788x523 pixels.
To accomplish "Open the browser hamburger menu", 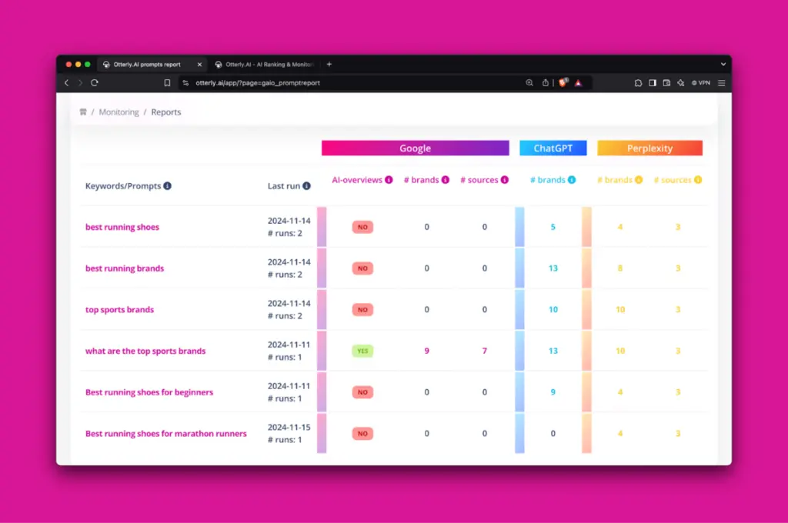I will 721,82.
